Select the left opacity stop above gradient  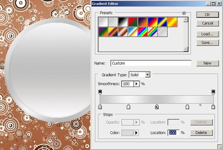(x=100, y=92)
